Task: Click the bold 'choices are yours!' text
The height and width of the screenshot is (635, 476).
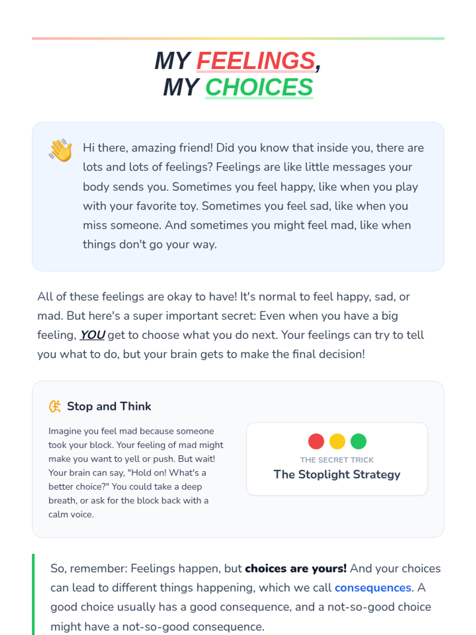Action: (296, 568)
